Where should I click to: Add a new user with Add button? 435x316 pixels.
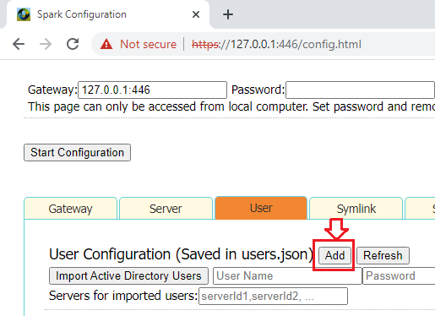point(334,255)
